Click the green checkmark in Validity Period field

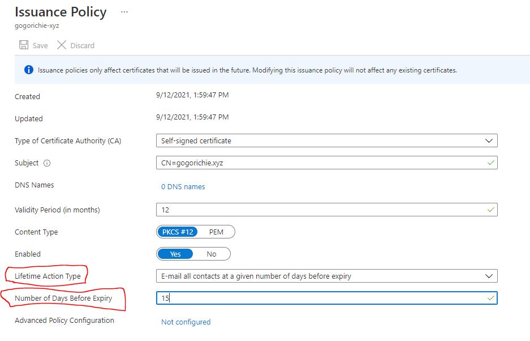click(x=491, y=210)
